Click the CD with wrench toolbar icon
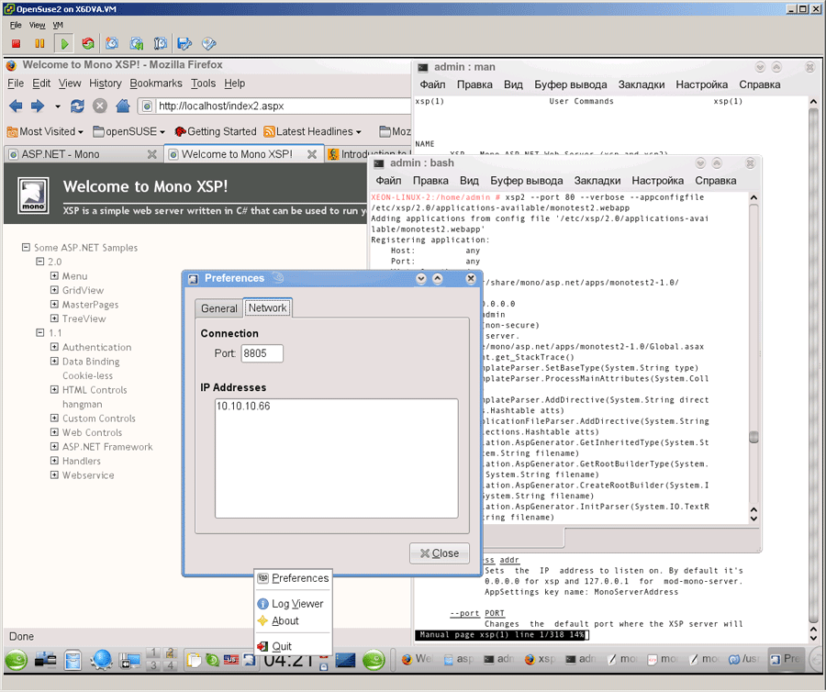The height and width of the screenshot is (692, 826). coord(208,44)
